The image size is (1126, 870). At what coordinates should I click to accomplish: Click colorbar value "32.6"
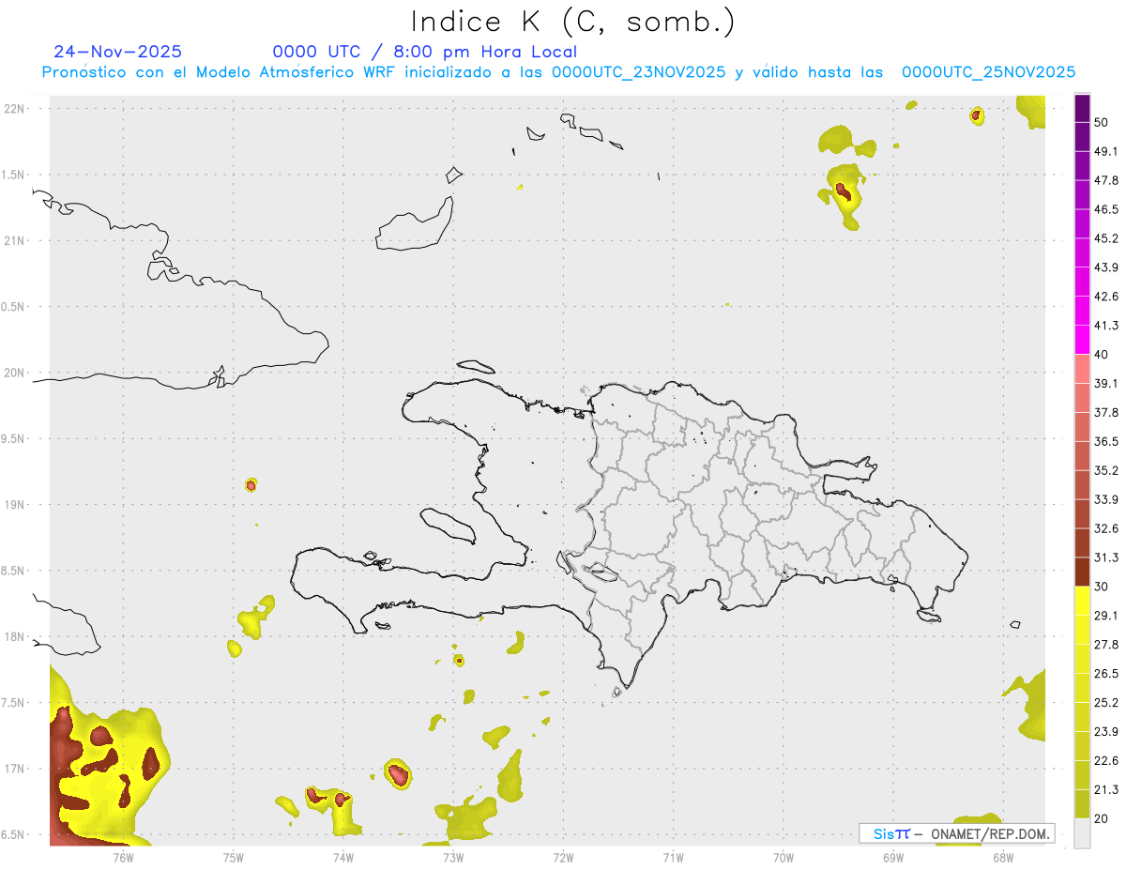coord(1106,528)
